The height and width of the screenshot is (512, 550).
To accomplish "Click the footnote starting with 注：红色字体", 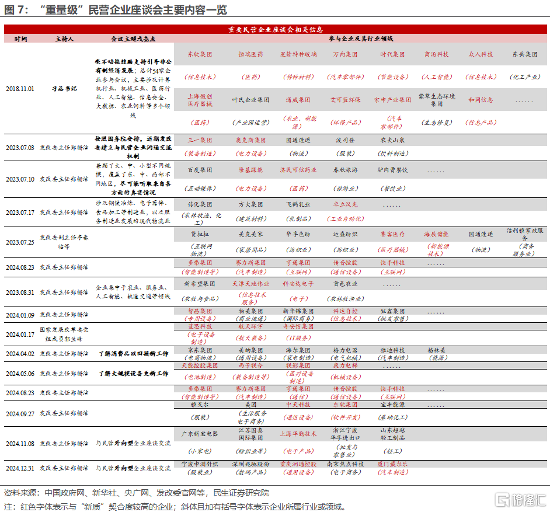I will tap(175, 507).
